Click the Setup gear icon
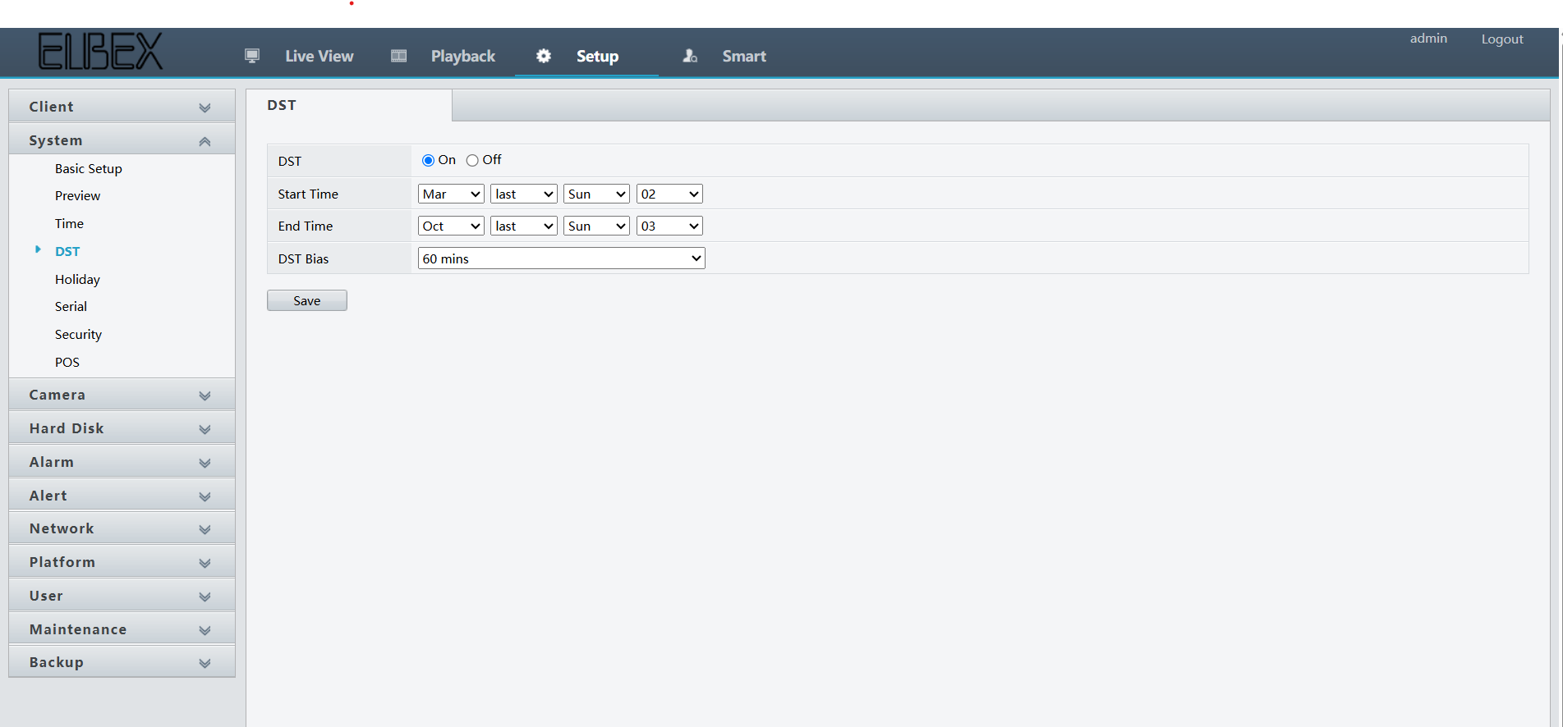1563x727 pixels. pos(544,56)
